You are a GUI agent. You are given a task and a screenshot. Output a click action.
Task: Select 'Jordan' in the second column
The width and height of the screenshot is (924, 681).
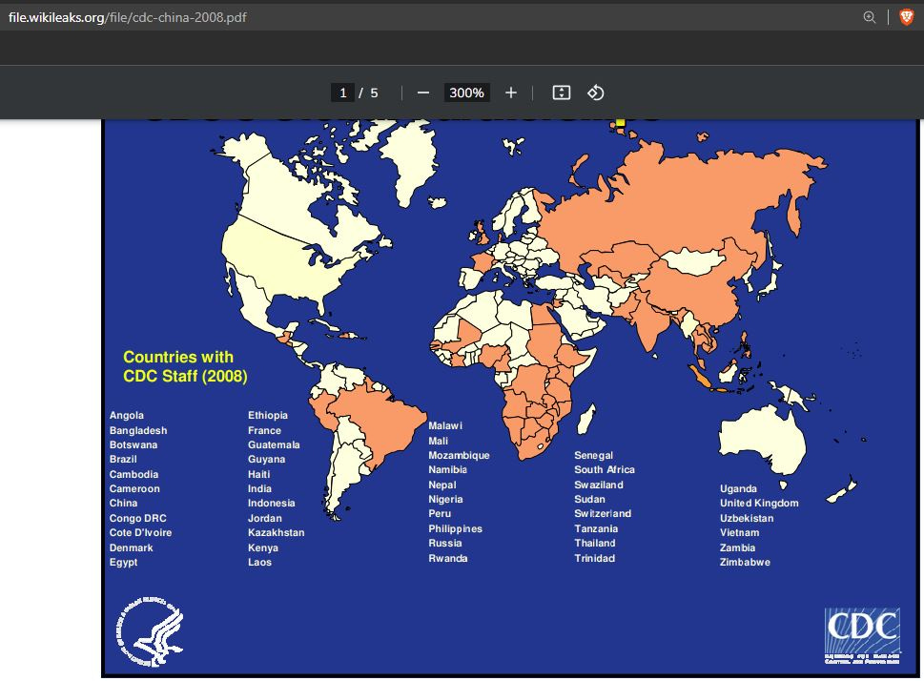(265, 518)
